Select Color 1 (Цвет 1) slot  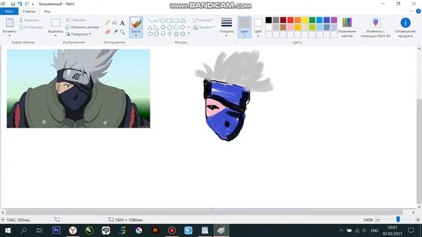(x=245, y=28)
